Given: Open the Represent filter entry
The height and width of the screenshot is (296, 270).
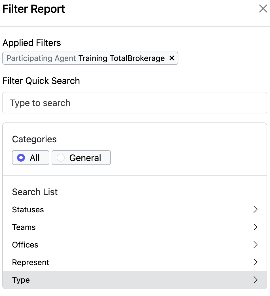Looking at the screenshot, I should point(135,262).
